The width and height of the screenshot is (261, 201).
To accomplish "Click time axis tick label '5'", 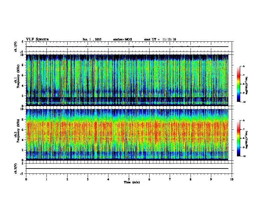I will point(129,179).
